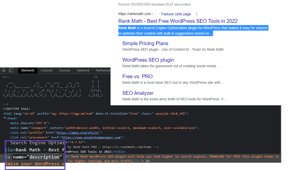Click 'Rank Math takes the guesswork' snippet text

tap(171, 66)
